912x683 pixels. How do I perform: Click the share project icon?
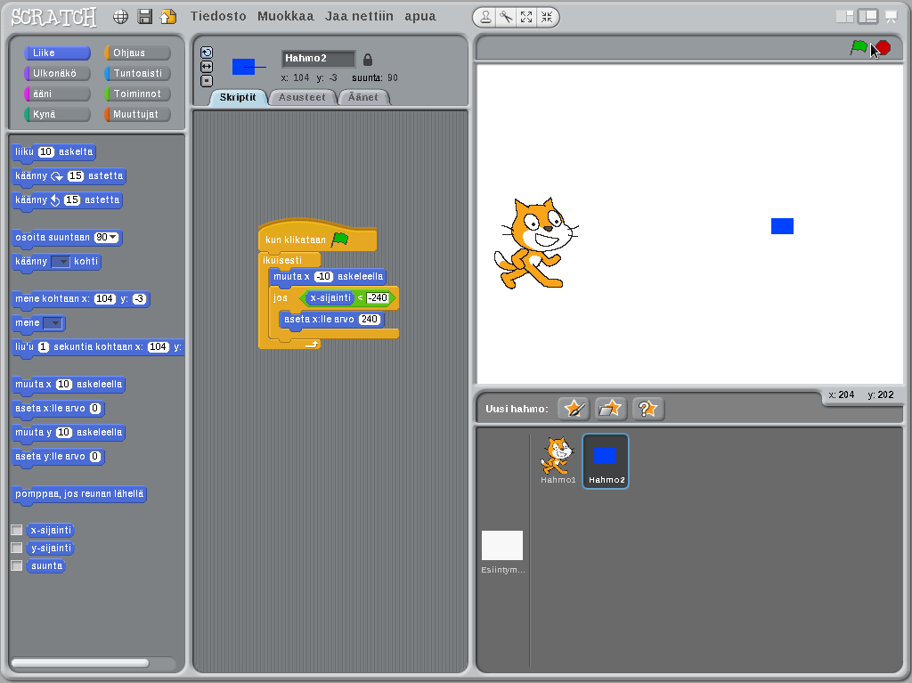click(x=168, y=16)
